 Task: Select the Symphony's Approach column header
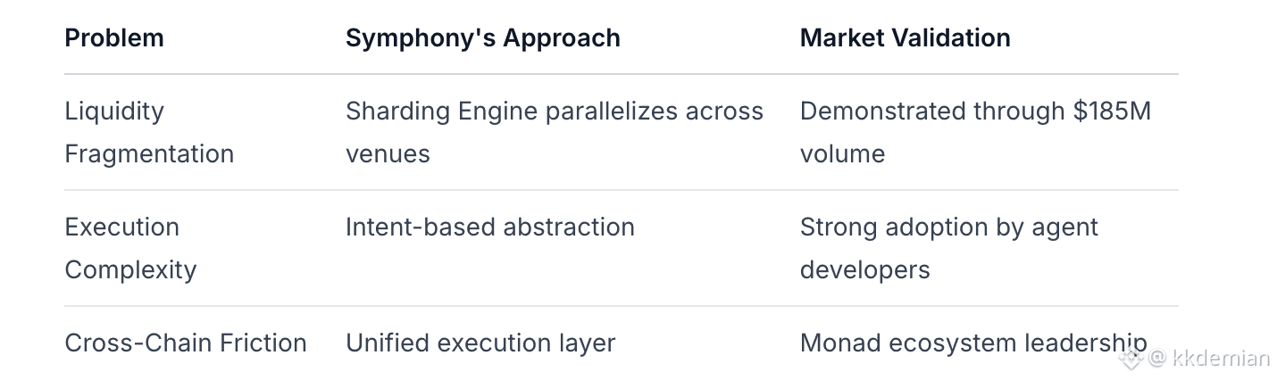pos(483,37)
